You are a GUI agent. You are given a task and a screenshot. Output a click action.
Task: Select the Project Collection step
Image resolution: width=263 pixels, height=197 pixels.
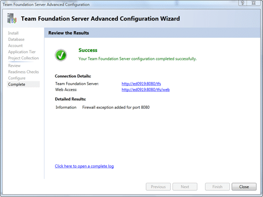[x=24, y=58]
